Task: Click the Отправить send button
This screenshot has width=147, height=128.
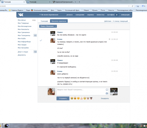Action: click(63, 99)
